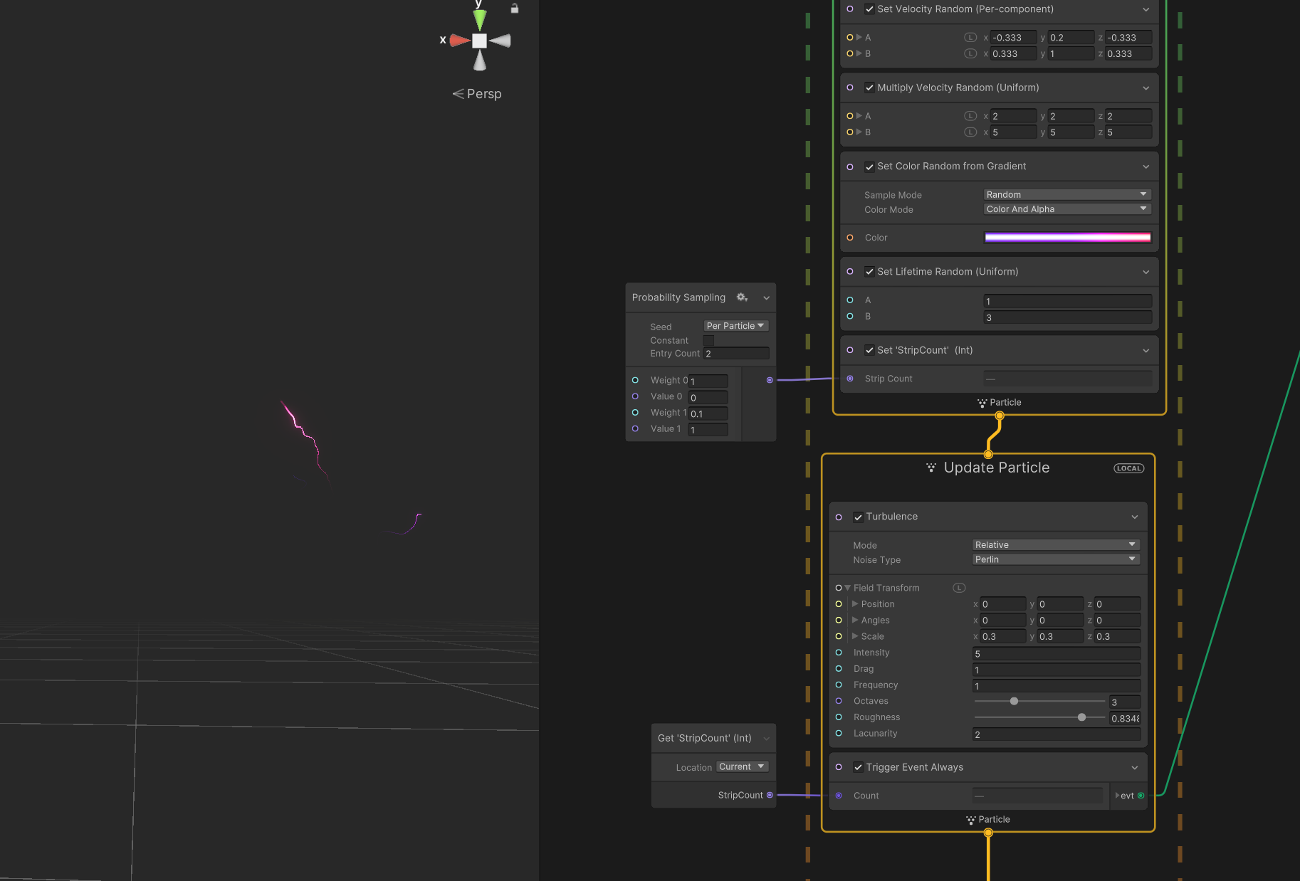Open the Noise Type dropdown showing Perlin
The width and height of the screenshot is (1300, 881).
1056,559
